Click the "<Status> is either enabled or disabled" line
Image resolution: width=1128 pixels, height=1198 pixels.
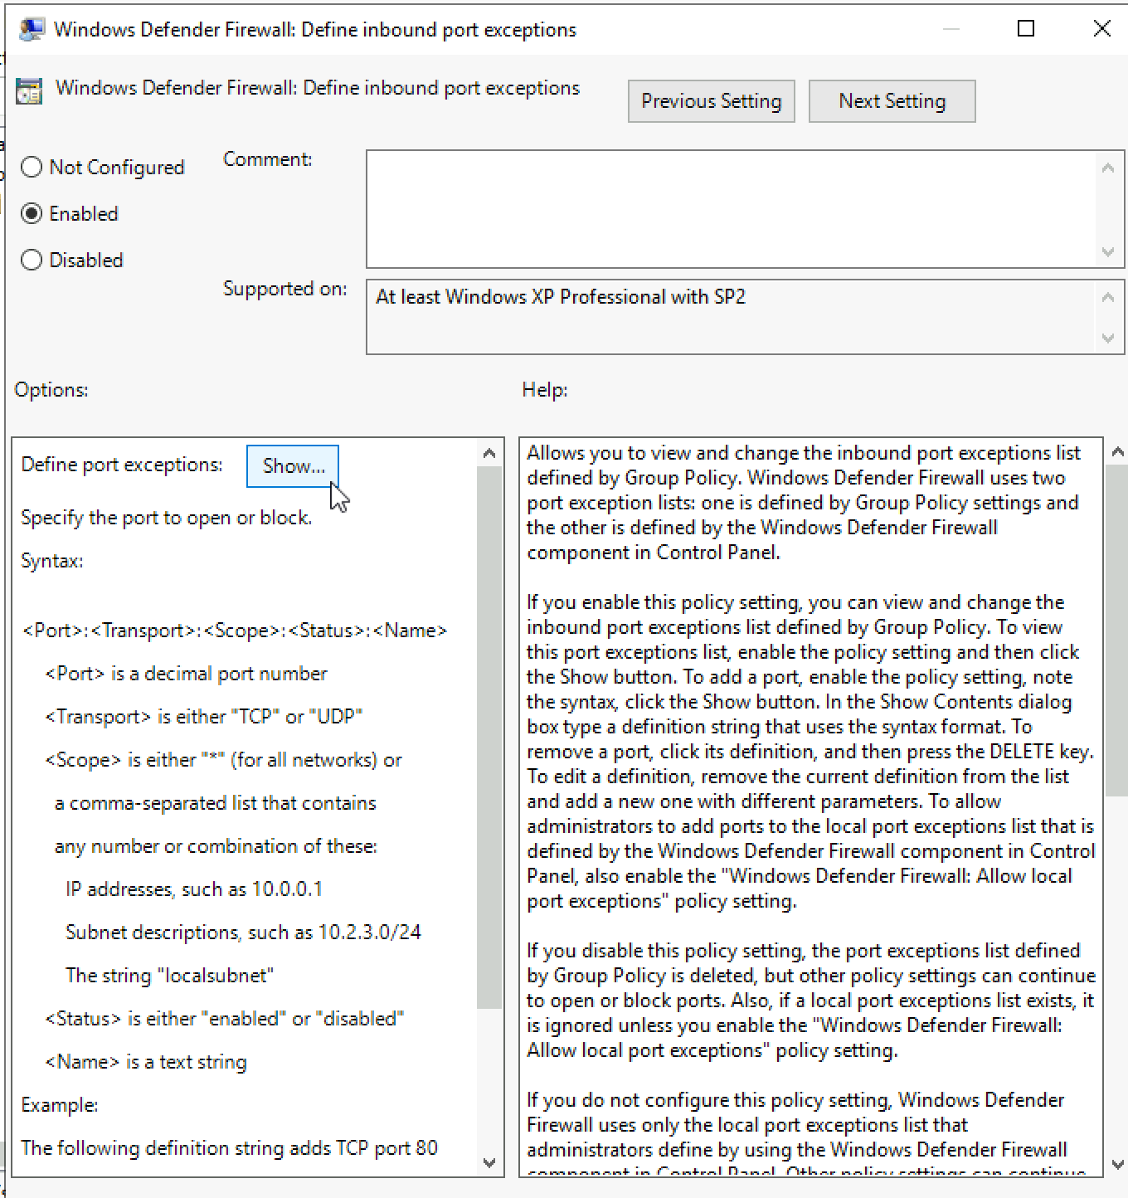point(225,1019)
